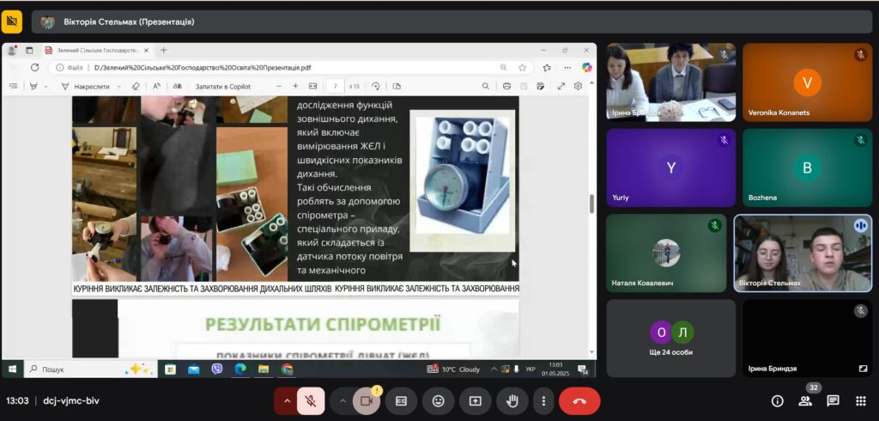Click the Veronika Konanets participant tile
The height and width of the screenshot is (421, 879).
coord(806,82)
